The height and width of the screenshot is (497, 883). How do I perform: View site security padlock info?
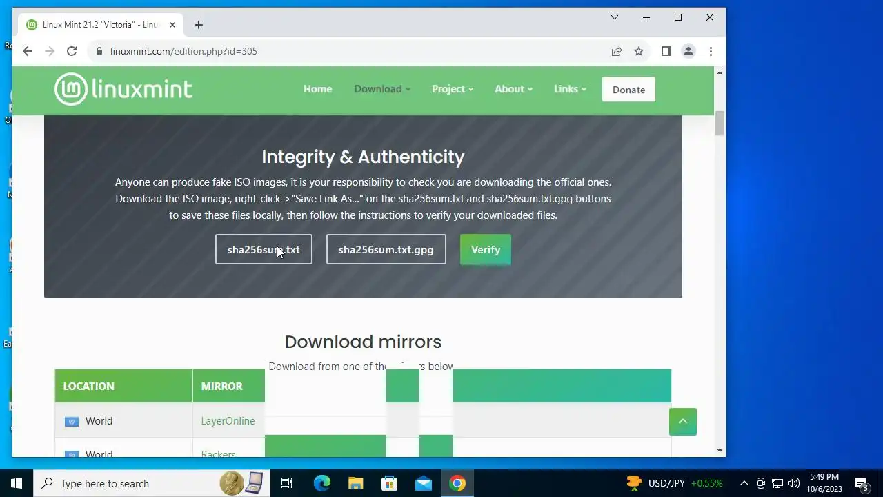click(99, 51)
